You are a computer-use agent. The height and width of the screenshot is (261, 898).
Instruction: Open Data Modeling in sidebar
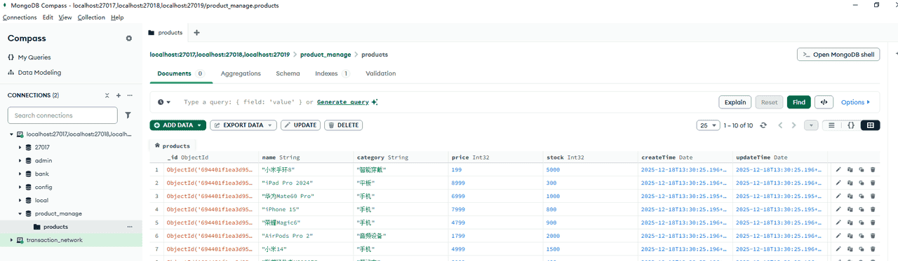click(34, 73)
